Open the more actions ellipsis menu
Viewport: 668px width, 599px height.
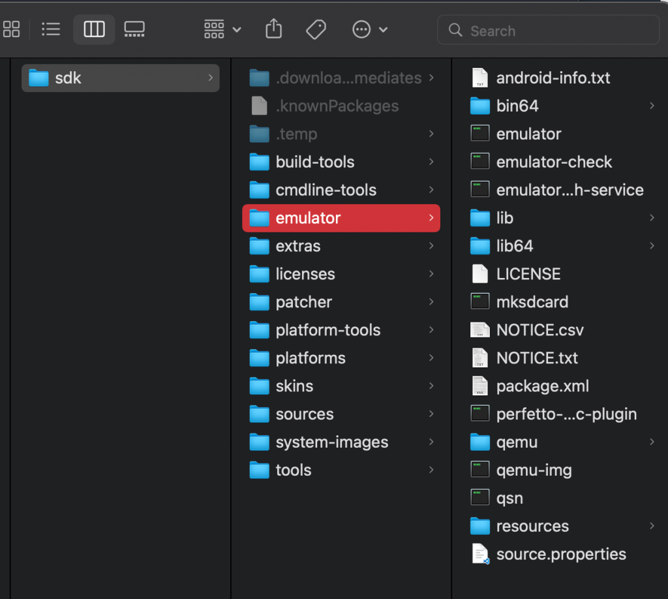coord(369,29)
